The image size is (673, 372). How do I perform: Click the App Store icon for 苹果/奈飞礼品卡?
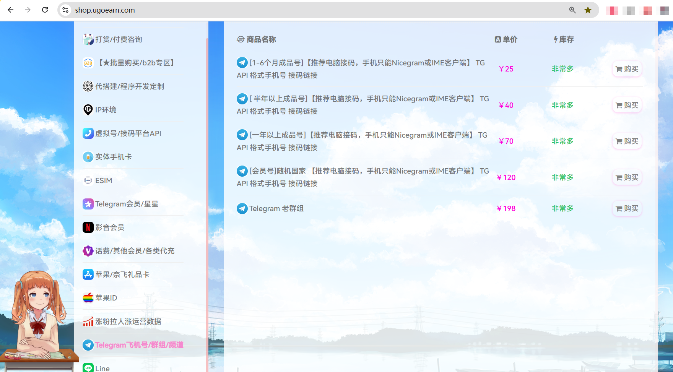[x=88, y=275]
